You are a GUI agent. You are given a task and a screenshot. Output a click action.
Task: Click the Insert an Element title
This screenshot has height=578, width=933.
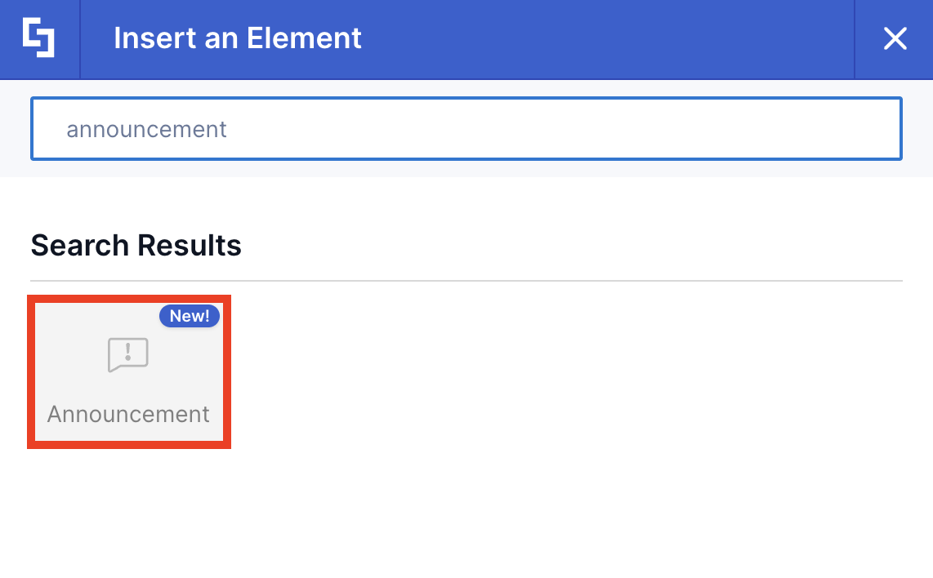click(237, 38)
